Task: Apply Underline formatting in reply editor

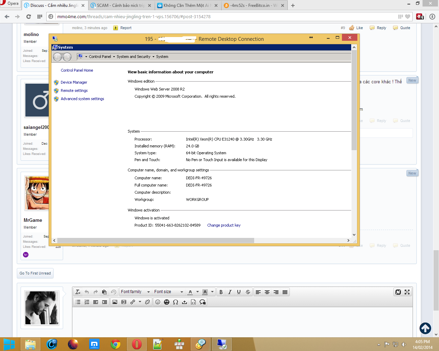Action: click(239, 292)
